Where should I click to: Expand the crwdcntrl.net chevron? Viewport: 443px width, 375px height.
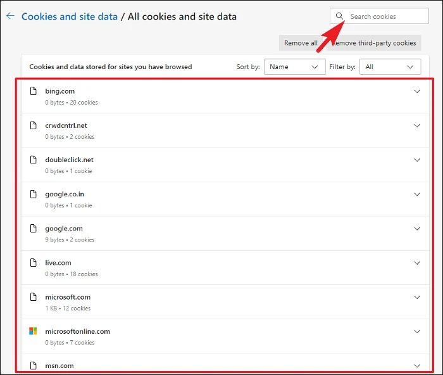[x=417, y=125]
